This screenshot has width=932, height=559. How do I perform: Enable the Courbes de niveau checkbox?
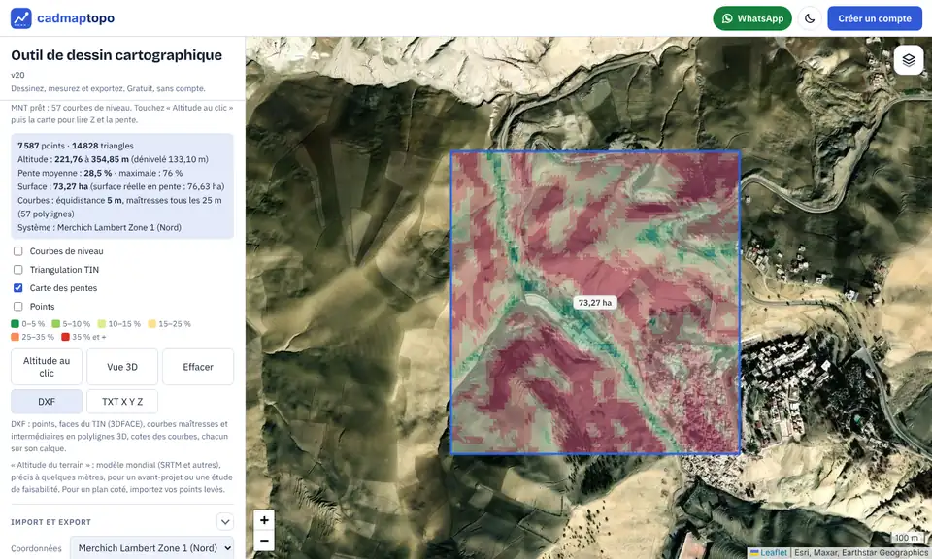tap(17, 251)
